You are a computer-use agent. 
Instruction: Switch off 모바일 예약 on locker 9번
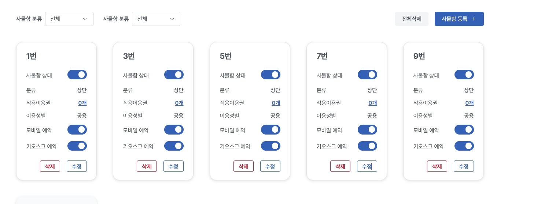point(464,130)
